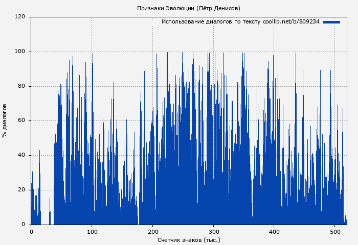The width and height of the screenshot is (358, 245).
Task: Click the 200 tick label on the X-axis
Action: pyautogui.click(x=152, y=231)
